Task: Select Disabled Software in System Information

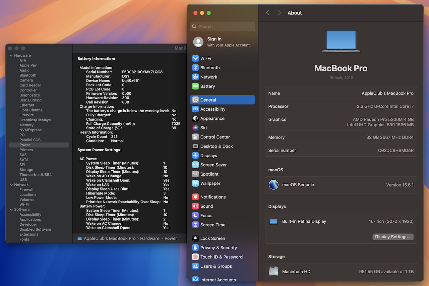Action: click(x=35, y=230)
